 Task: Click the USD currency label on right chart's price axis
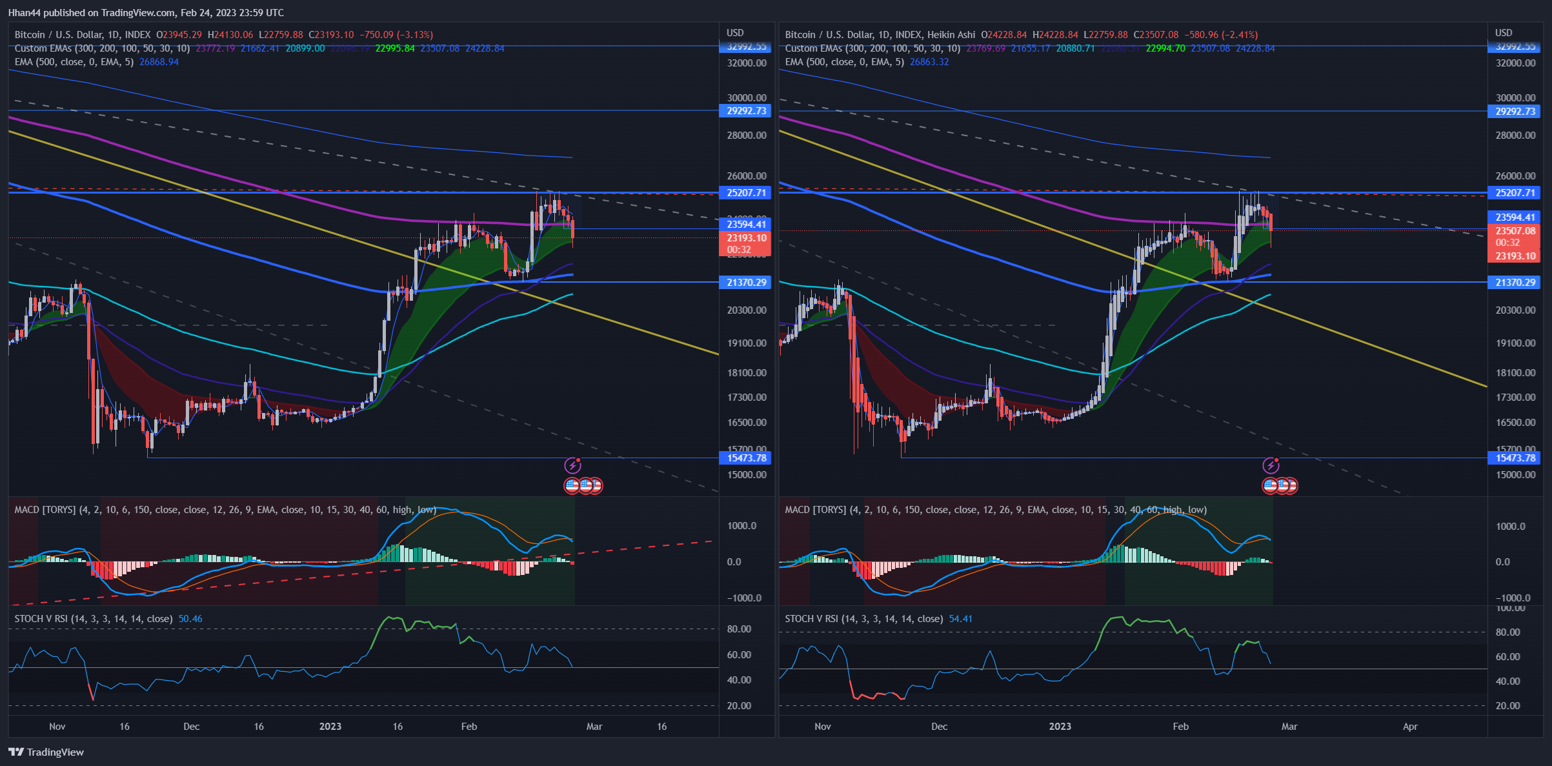click(x=1504, y=32)
